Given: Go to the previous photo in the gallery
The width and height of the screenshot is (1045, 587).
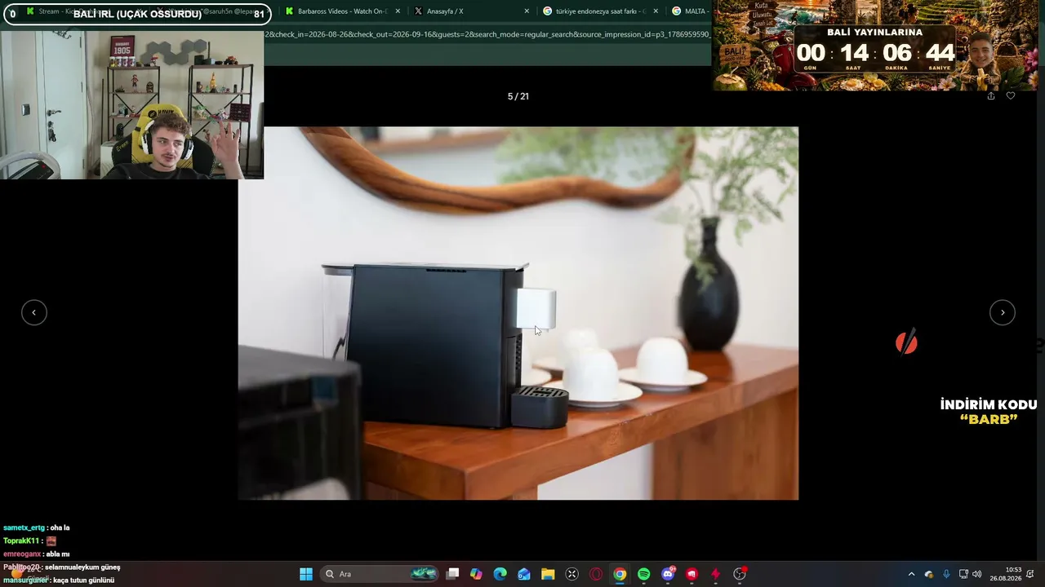Looking at the screenshot, I should 34,312.
